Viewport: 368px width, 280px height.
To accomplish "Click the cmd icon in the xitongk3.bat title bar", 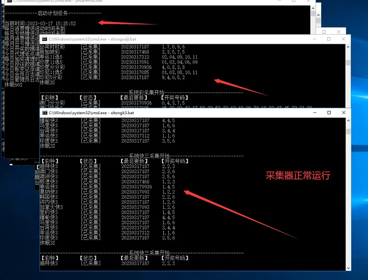I will pyautogui.click(x=45, y=113).
